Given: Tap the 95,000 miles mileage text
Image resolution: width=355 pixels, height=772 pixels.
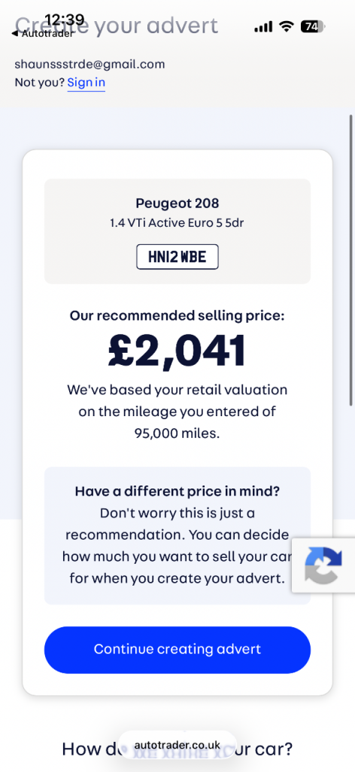Looking at the screenshot, I should pos(177,433).
